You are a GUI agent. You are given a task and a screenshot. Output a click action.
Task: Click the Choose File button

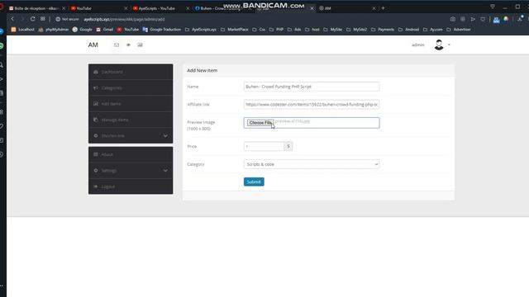[260, 123]
